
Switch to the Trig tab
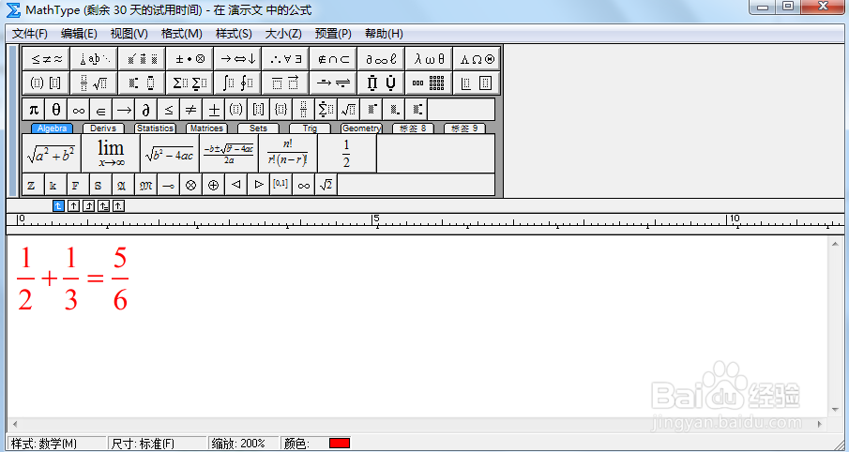(310, 128)
